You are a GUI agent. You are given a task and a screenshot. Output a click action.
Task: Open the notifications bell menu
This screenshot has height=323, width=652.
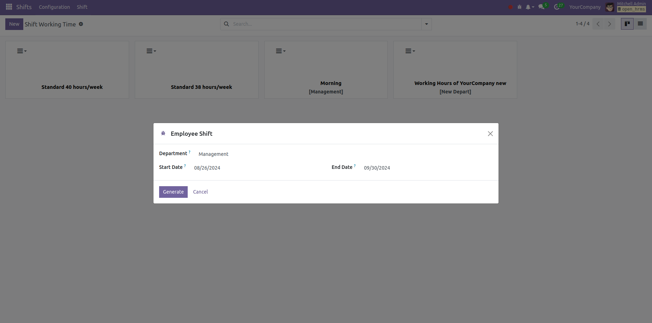click(529, 7)
